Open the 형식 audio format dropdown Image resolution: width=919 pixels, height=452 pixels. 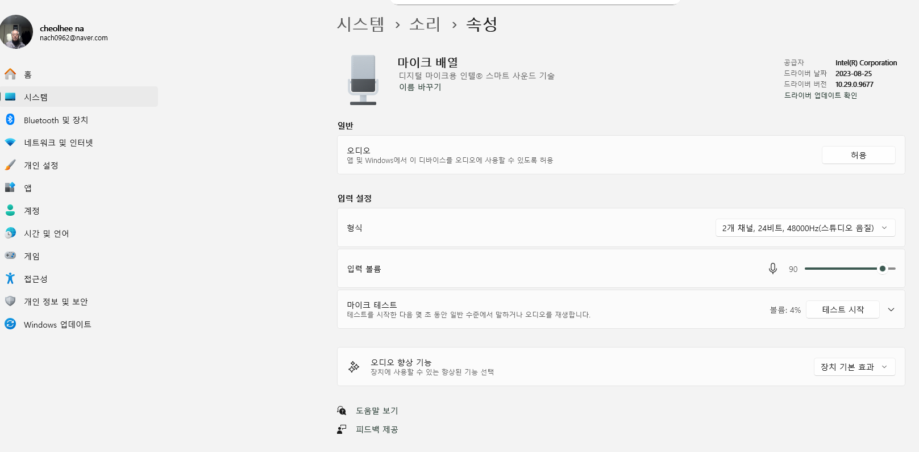[x=805, y=228]
